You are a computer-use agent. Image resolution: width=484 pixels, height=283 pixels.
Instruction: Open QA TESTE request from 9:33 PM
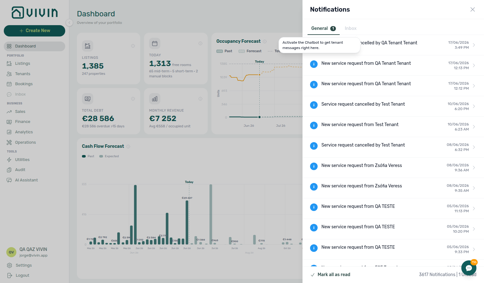393,249
